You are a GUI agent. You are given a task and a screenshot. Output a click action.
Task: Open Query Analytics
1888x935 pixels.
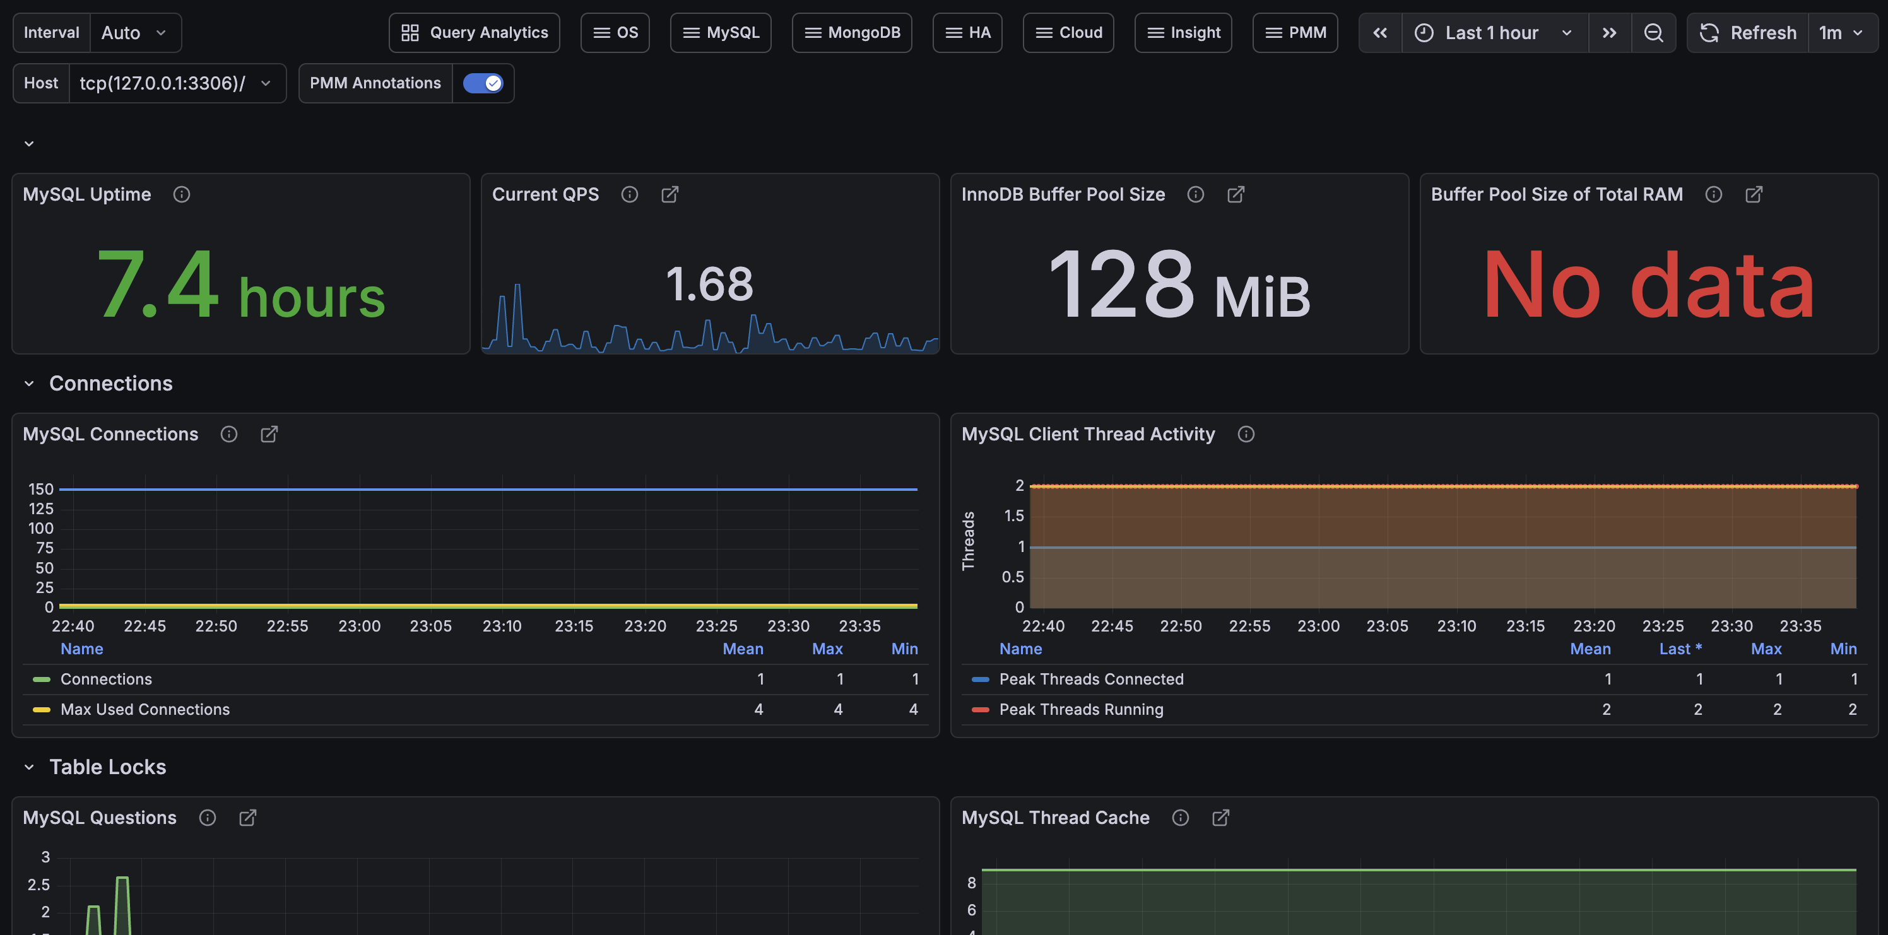coord(473,32)
